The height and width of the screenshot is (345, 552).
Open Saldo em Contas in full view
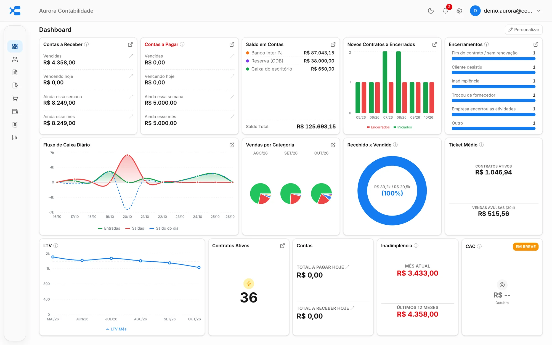point(333,44)
